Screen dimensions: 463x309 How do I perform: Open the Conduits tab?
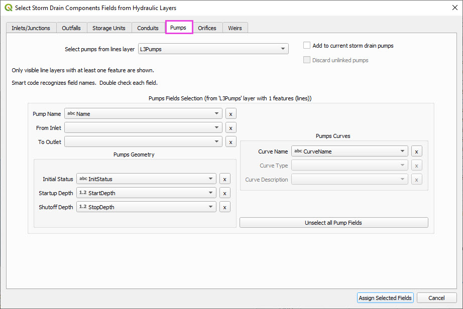tap(148, 28)
